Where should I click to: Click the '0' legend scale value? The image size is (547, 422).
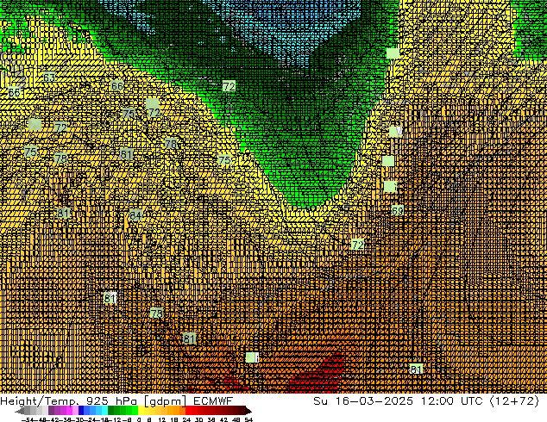pos(139,419)
